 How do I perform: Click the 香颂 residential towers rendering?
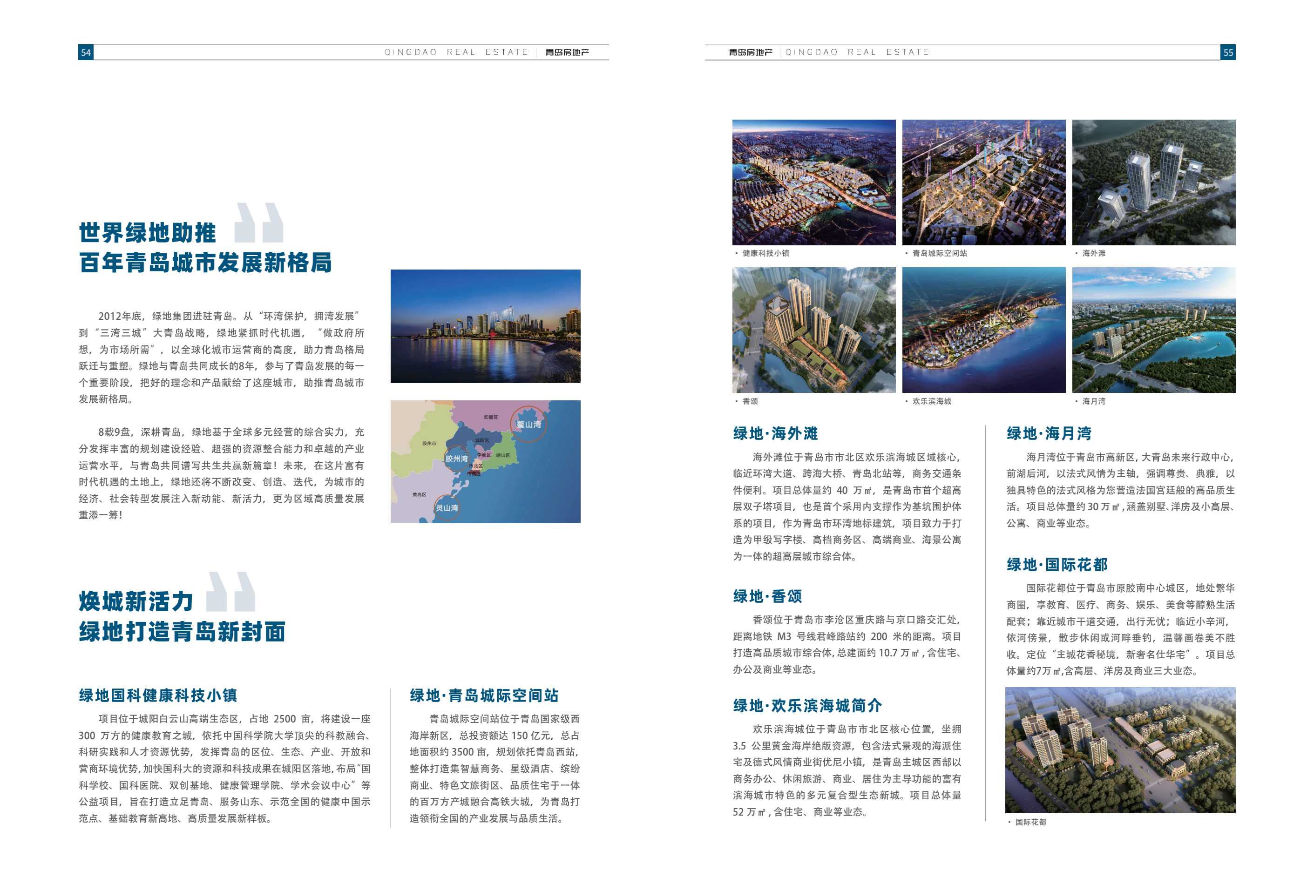(x=813, y=330)
